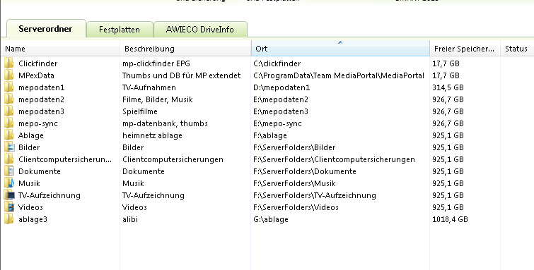The height and width of the screenshot is (270, 534).
Task: Click the Status column header
Action: 517,49
